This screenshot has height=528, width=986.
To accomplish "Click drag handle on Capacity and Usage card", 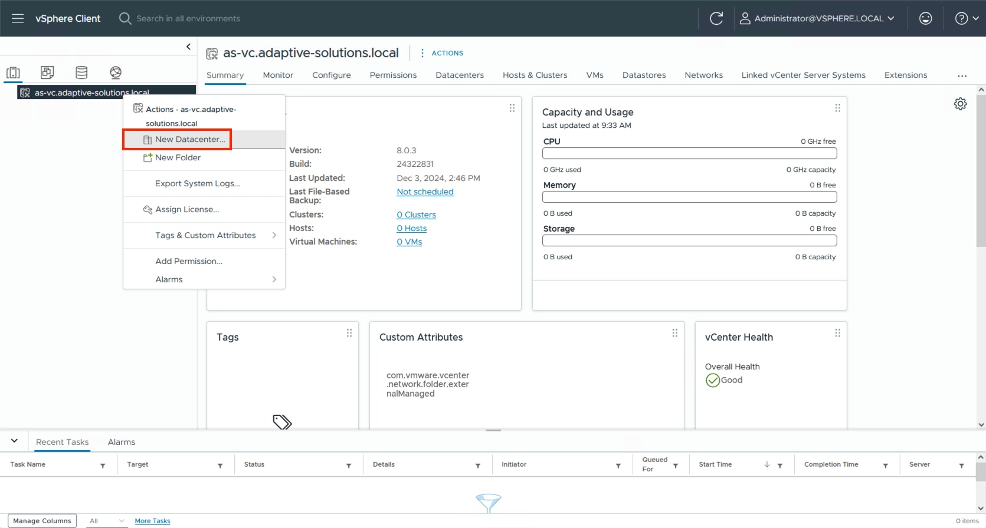I will [x=837, y=108].
